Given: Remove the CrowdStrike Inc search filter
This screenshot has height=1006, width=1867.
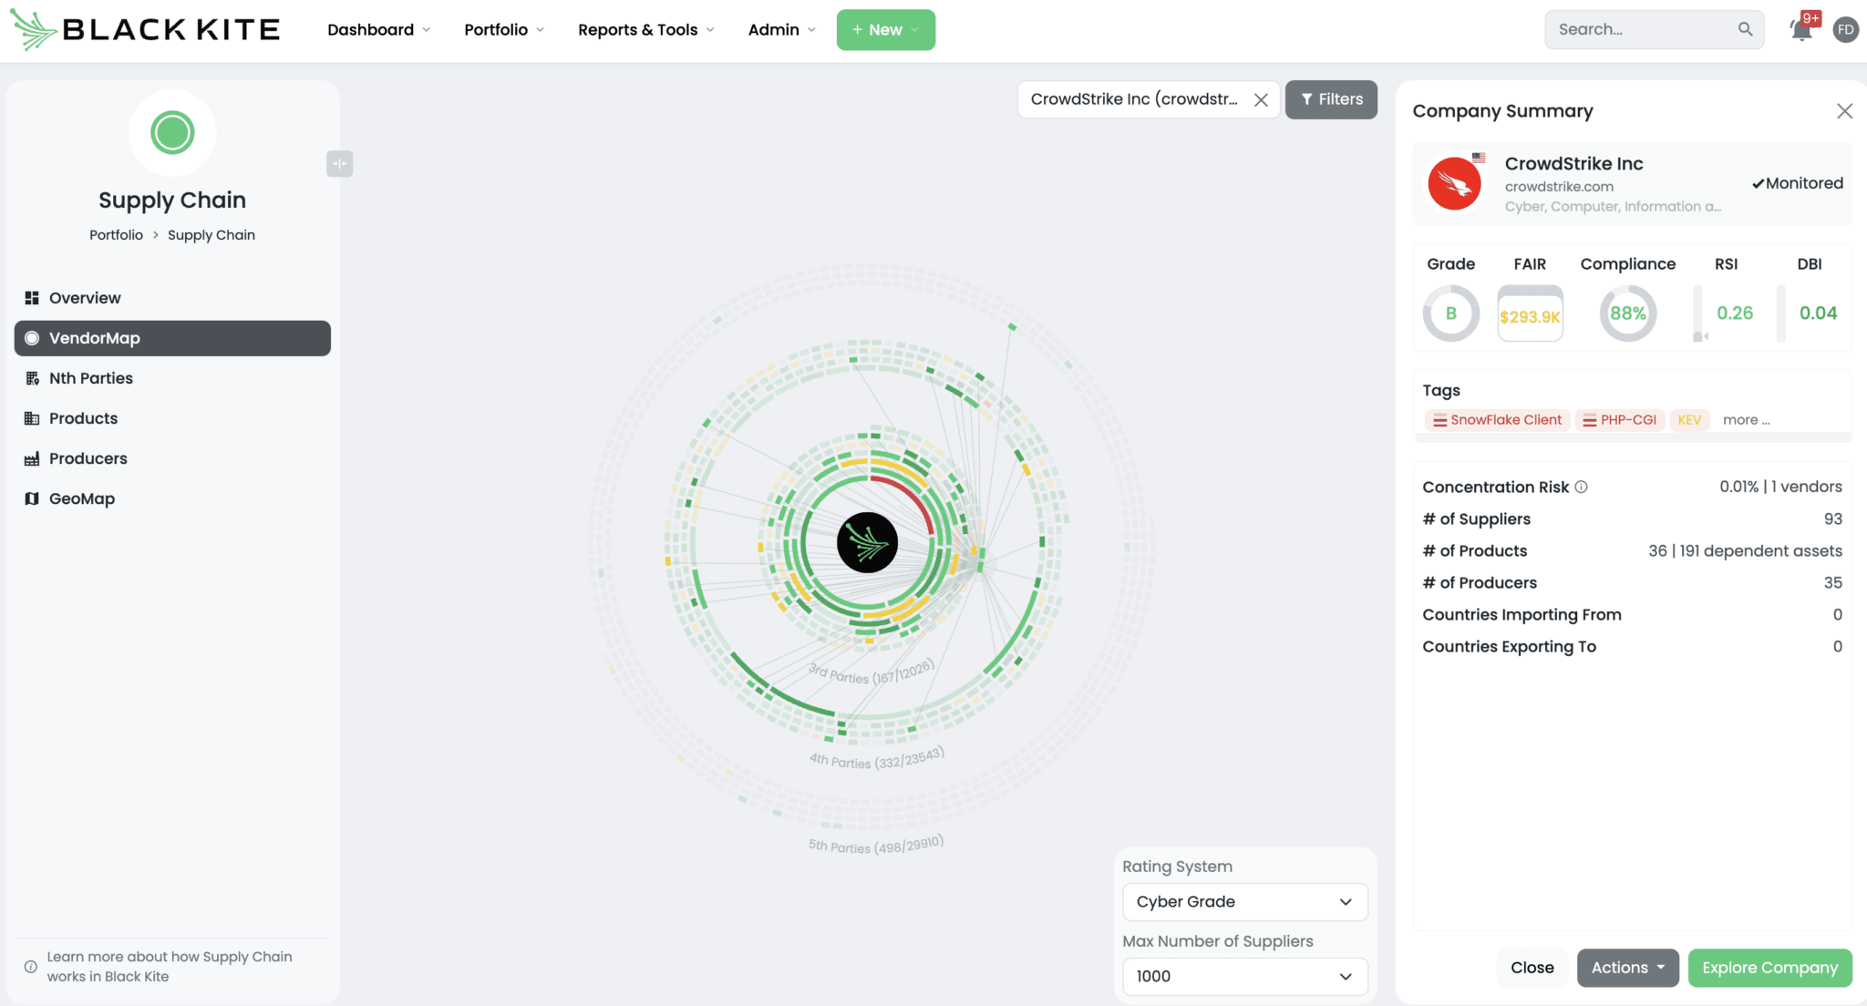Looking at the screenshot, I should [x=1261, y=100].
